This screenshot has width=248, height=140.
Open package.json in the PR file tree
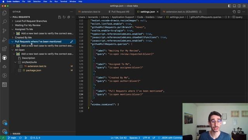click(x=34, y=70)
